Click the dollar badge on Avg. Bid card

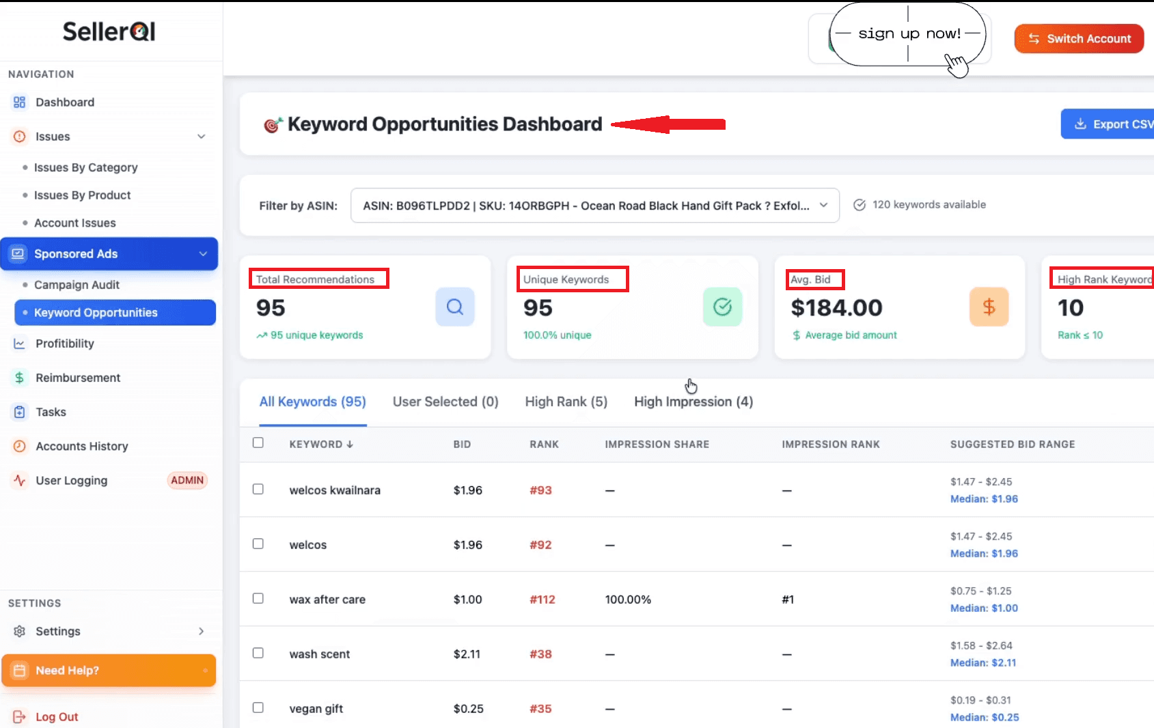click(989, 307)
